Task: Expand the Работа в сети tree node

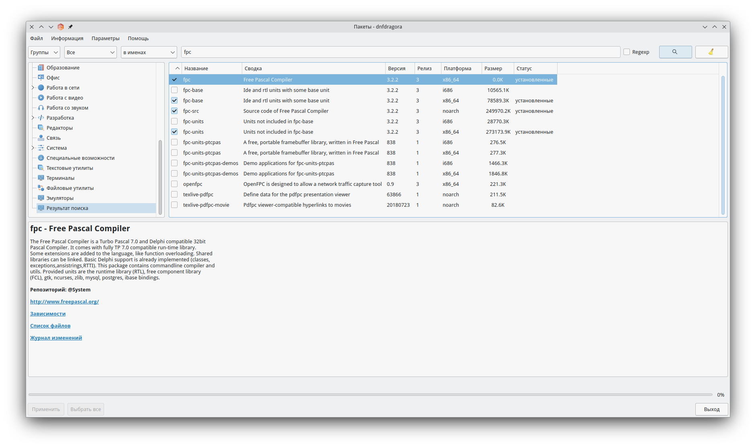Action: 33,88
